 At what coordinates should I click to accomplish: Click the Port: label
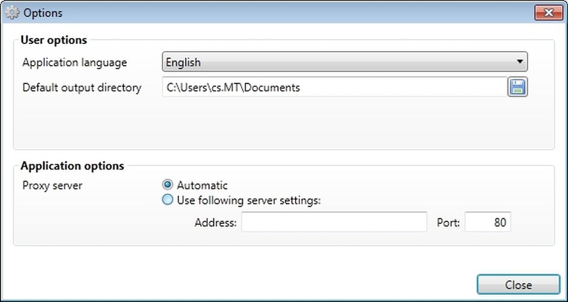pyautogui.click(x=448, y=223)
